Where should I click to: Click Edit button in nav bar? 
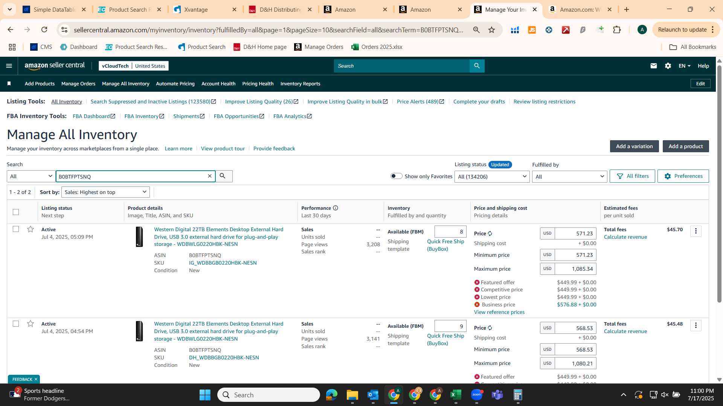700,83
